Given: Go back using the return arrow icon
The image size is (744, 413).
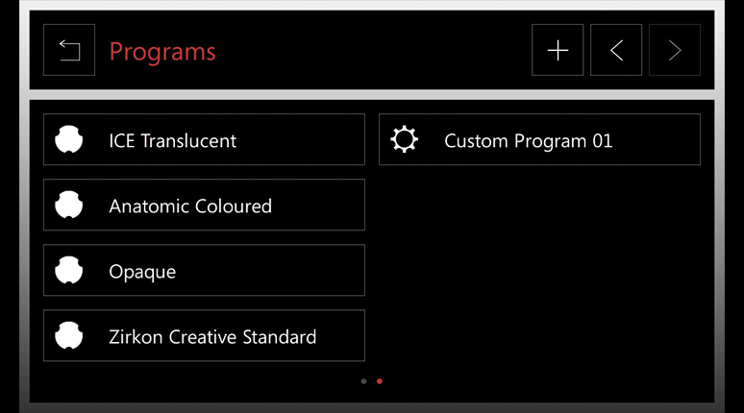Looking at the screenshot, I should pos(69,50).
